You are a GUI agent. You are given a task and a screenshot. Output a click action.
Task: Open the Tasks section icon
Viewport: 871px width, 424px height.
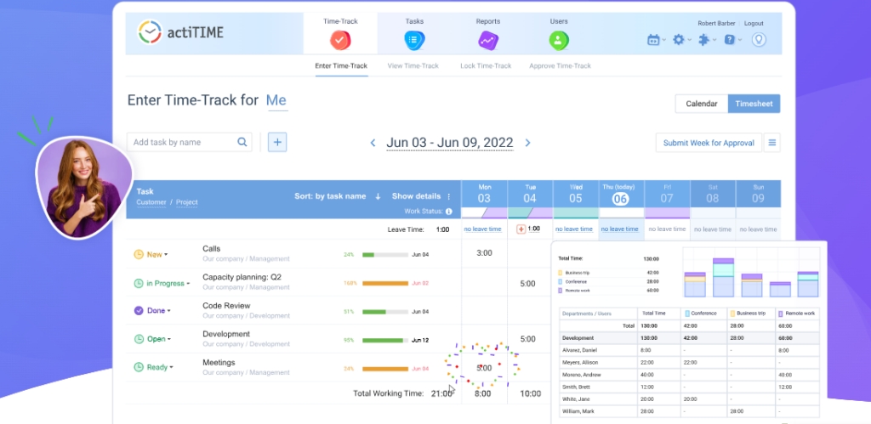pos(414,40)
